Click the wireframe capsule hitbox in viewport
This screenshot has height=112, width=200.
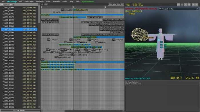point(140,34)
